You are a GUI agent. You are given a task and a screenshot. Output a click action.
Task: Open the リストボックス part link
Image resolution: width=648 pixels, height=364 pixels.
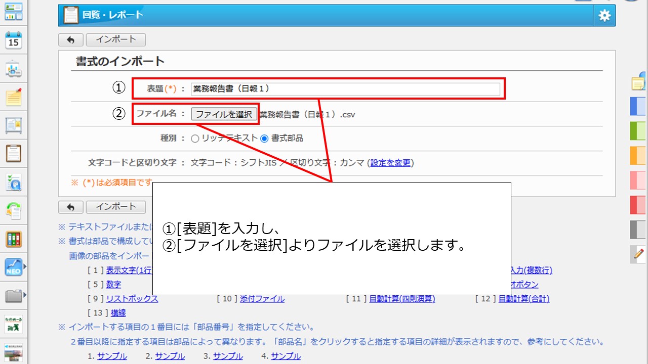[132, 299]
